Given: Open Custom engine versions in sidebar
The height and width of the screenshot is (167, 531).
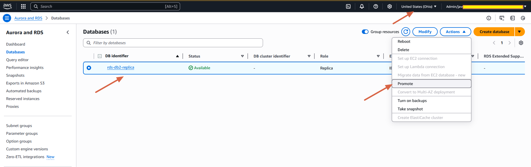Looking at the screenshot, I should point(27,149).
